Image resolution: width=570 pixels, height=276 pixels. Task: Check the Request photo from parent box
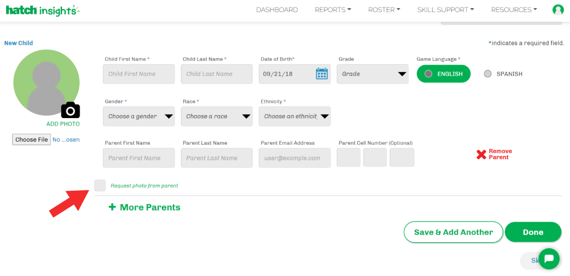point(100,186)
